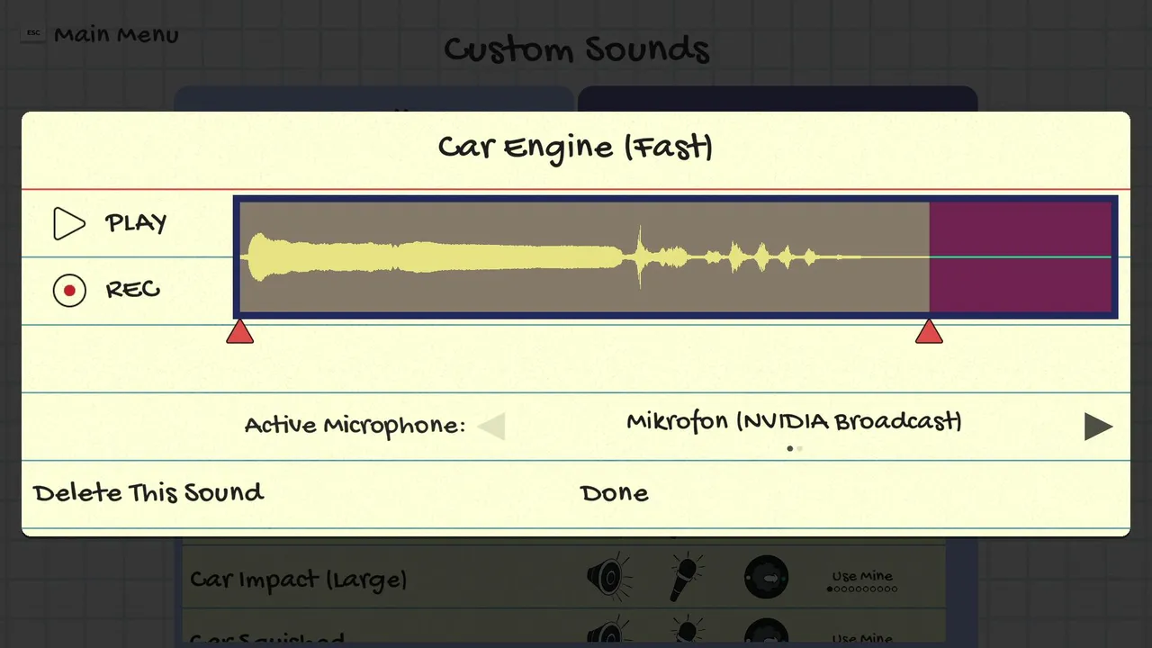The width and height of the screenshot is (1152, 648).
Task: Click the Delete This Sound option
Action: 148,493
